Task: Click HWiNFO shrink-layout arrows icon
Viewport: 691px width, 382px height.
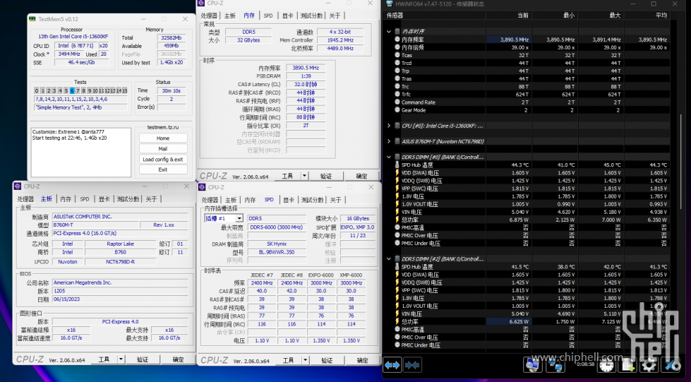Action: [x=412, y=365]
